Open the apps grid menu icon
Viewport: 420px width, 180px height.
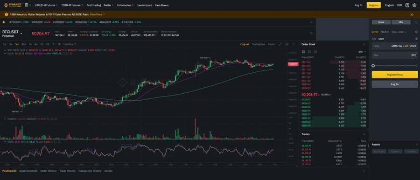coord(27,5)
